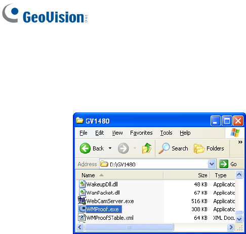Image resolution: width=246 pixels, height=234 pixels.
Task: Click the WebCamServer.exe file name
Action: click(x=110, y=201)
